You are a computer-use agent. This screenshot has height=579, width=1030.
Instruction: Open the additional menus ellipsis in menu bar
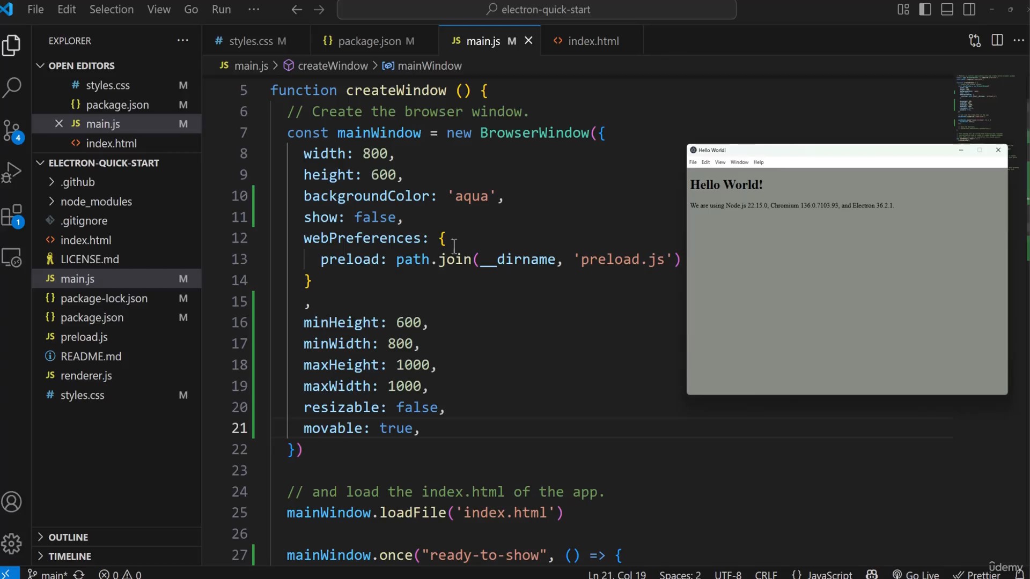[x=254, y=10]
